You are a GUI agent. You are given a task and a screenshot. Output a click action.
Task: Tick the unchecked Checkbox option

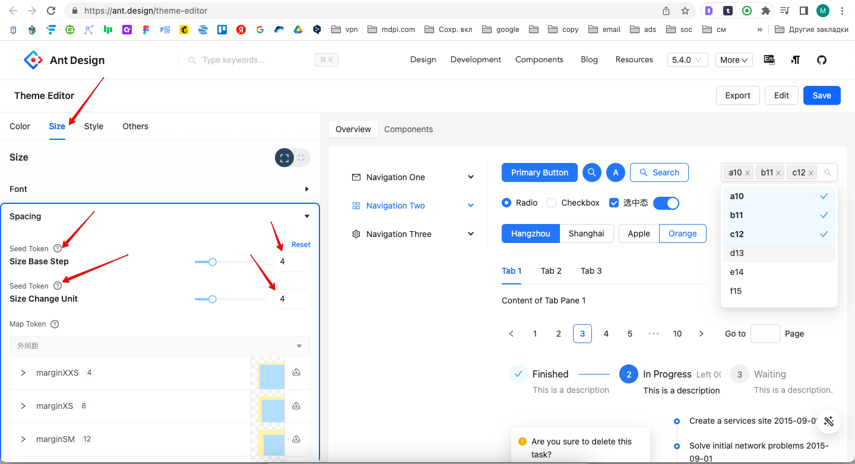click(x=552, y=203)
